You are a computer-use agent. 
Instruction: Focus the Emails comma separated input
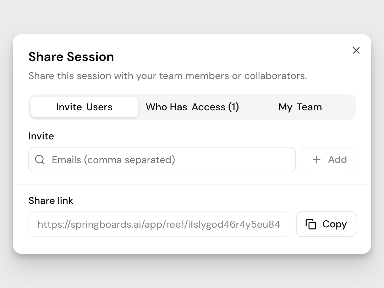tap(170, 160)
